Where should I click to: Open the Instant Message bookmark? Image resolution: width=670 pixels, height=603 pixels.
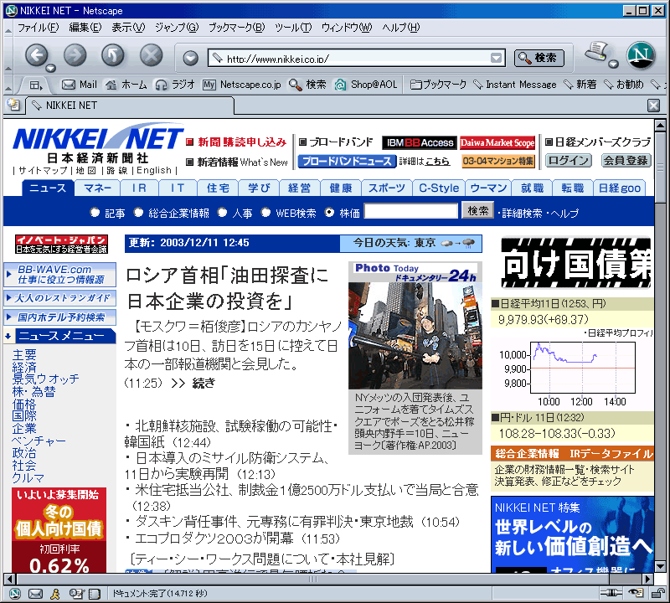tap(515, 85)
